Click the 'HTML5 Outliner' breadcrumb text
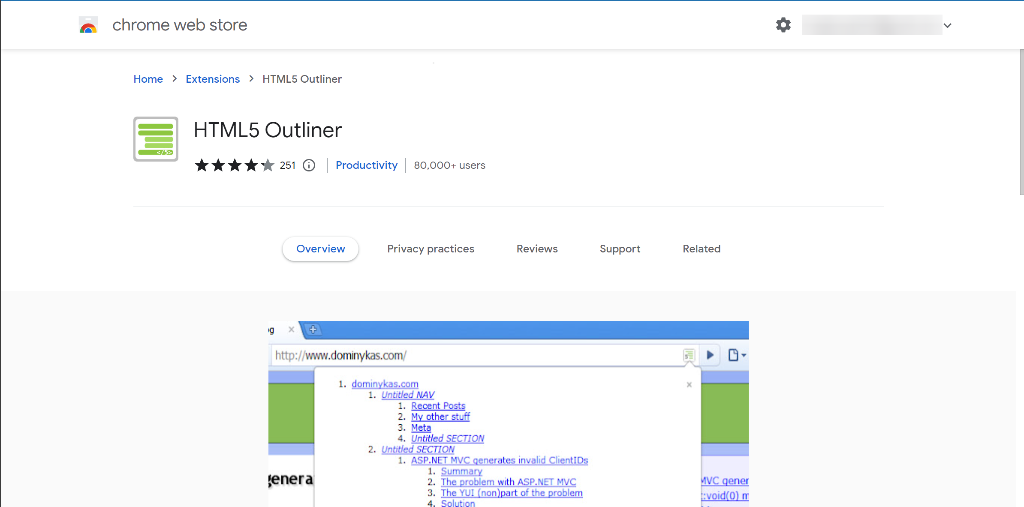 pyautogui.click(x=302, y=79)
